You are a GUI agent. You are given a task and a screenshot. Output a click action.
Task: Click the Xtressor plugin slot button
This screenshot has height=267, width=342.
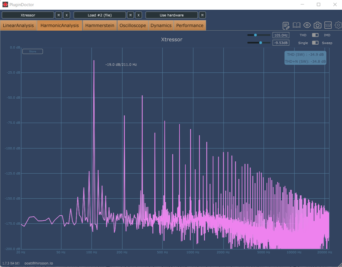[x=28, y=15]
